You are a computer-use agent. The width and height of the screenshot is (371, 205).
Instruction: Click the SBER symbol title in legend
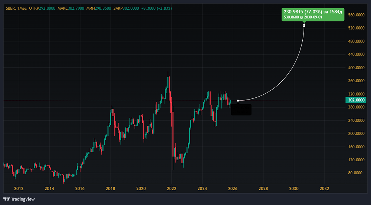tap(10, 8)
